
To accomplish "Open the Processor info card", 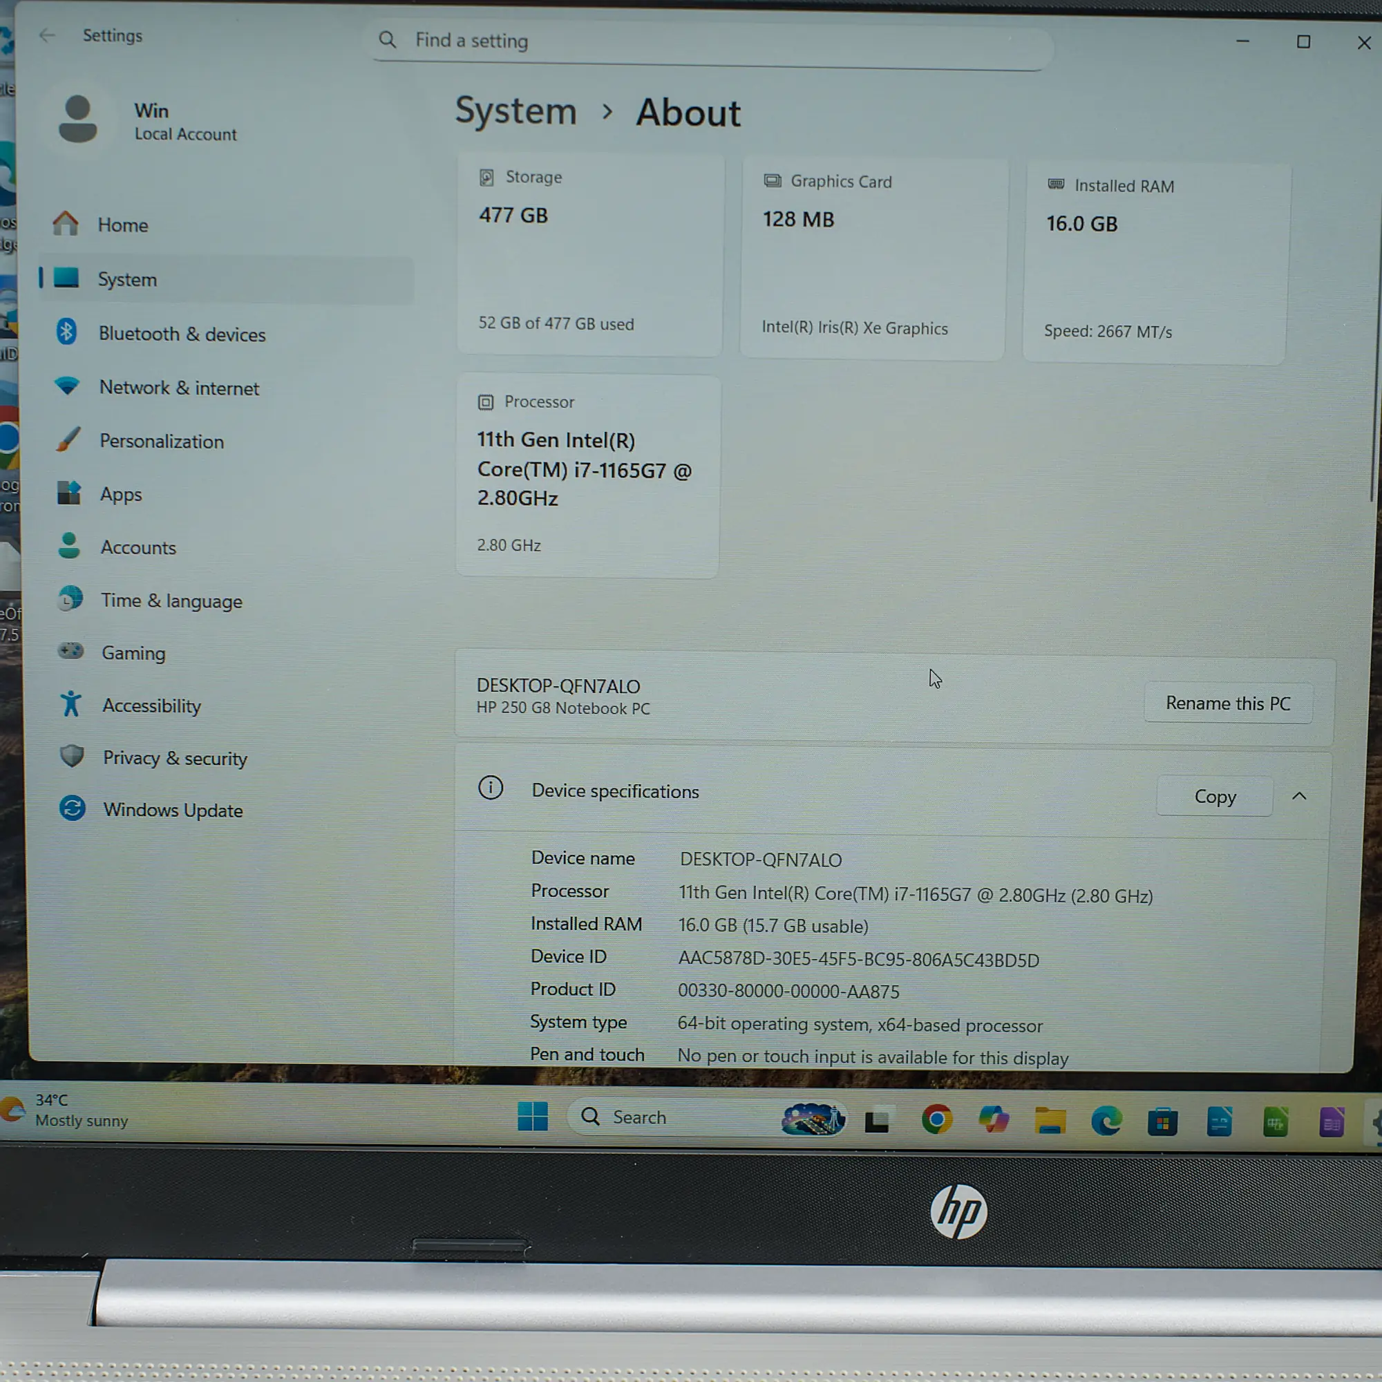I will (588, 476).
